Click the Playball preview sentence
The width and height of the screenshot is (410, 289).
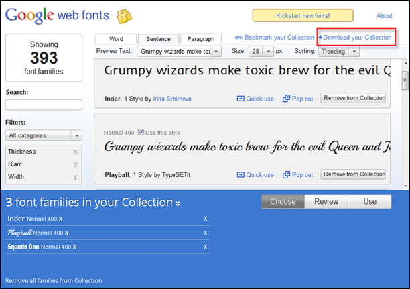pyautogui.click(x=247, y=147)
